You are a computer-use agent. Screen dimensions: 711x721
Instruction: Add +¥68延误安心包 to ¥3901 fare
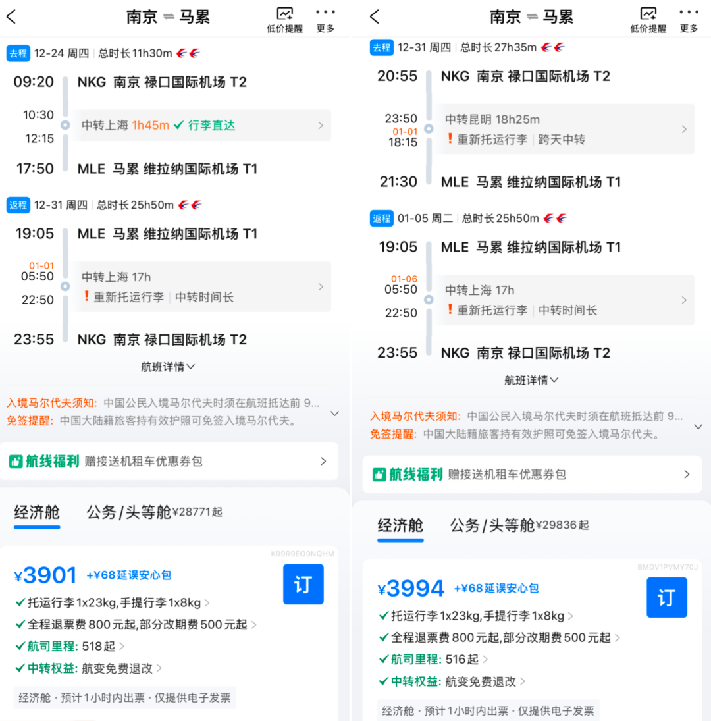tap(128, 575)
